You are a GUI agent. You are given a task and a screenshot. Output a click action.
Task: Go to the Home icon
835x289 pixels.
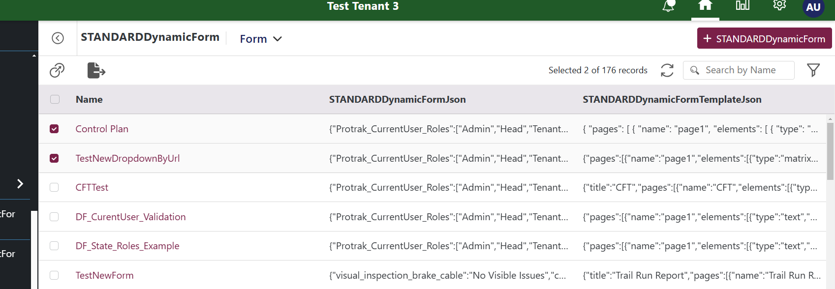pyautogui.click(x=705, y=5)
